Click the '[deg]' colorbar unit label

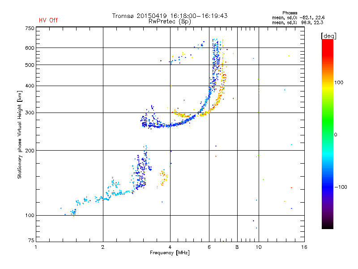(x=328, y=36)
